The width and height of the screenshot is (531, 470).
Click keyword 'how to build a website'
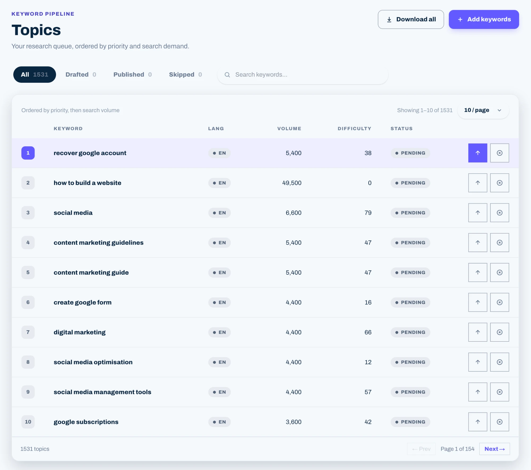(x=87, y=183)
